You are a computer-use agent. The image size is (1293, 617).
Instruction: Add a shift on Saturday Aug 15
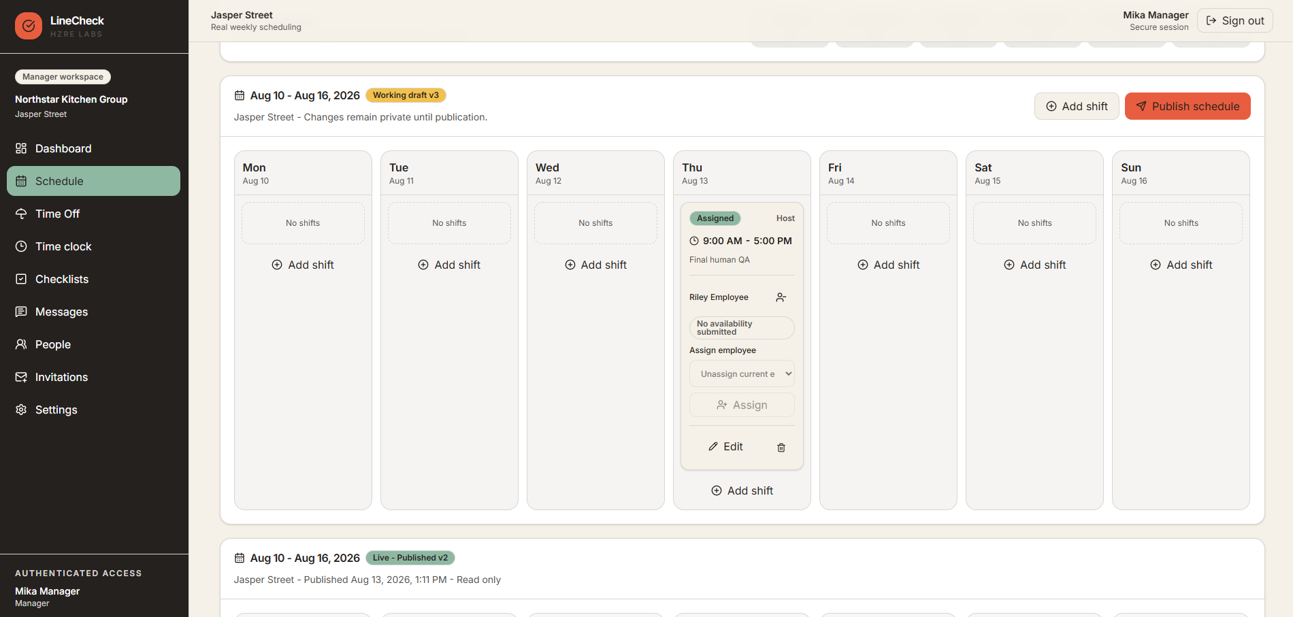click(1034, 265)
